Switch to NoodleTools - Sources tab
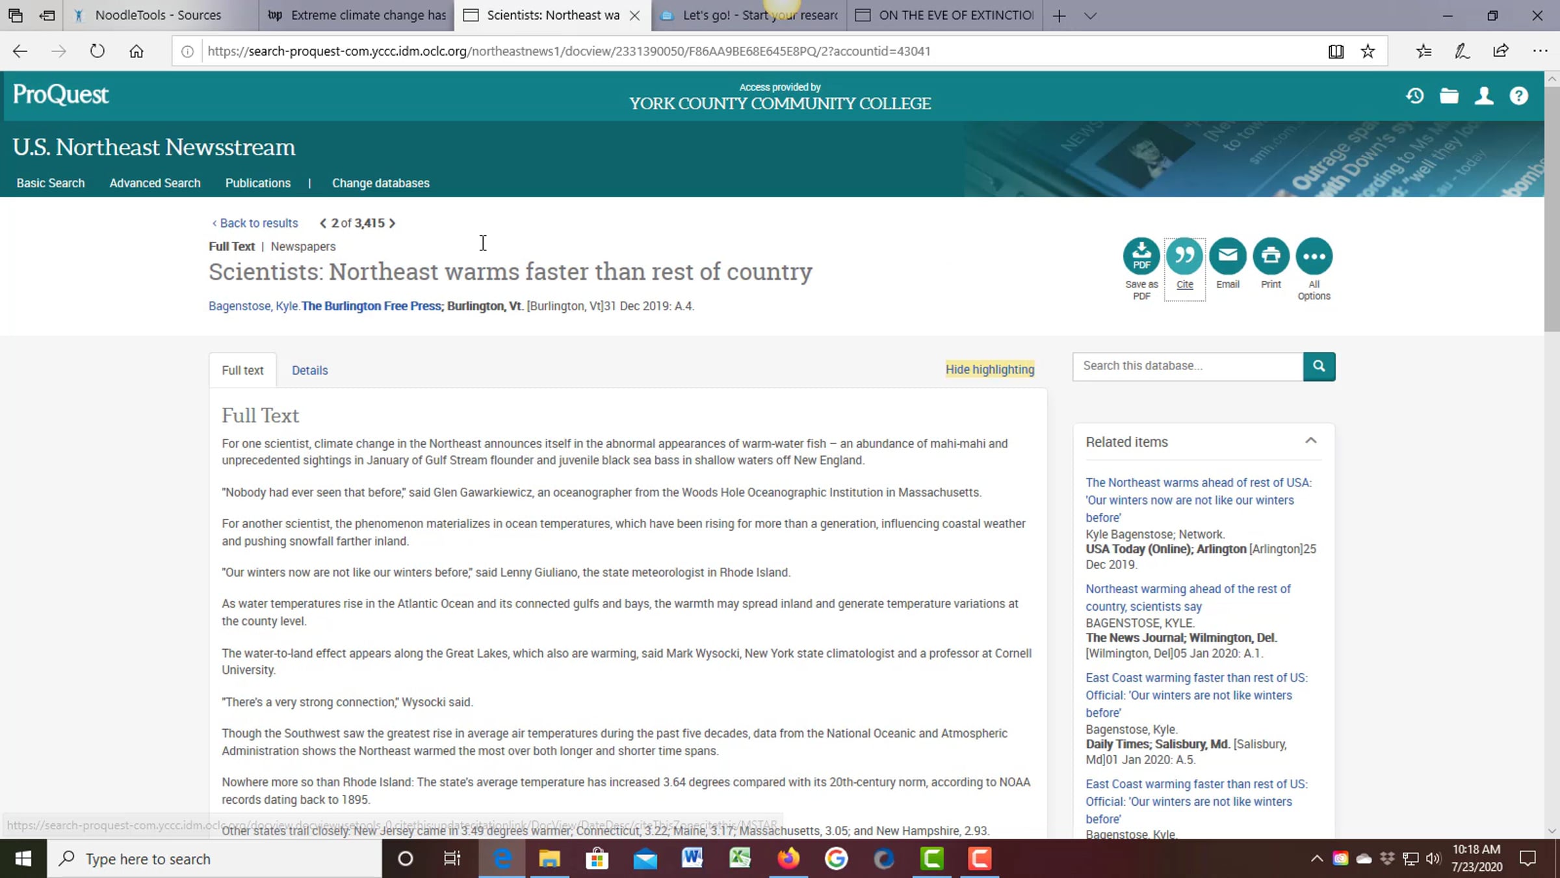Image resolution: width=1560 pixels, height=878 pixels. click(x=159, y=16)
